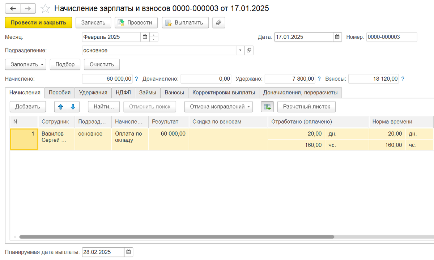Move row down with blue down arrow
This screenshot has height=260, width=434.
73,106
